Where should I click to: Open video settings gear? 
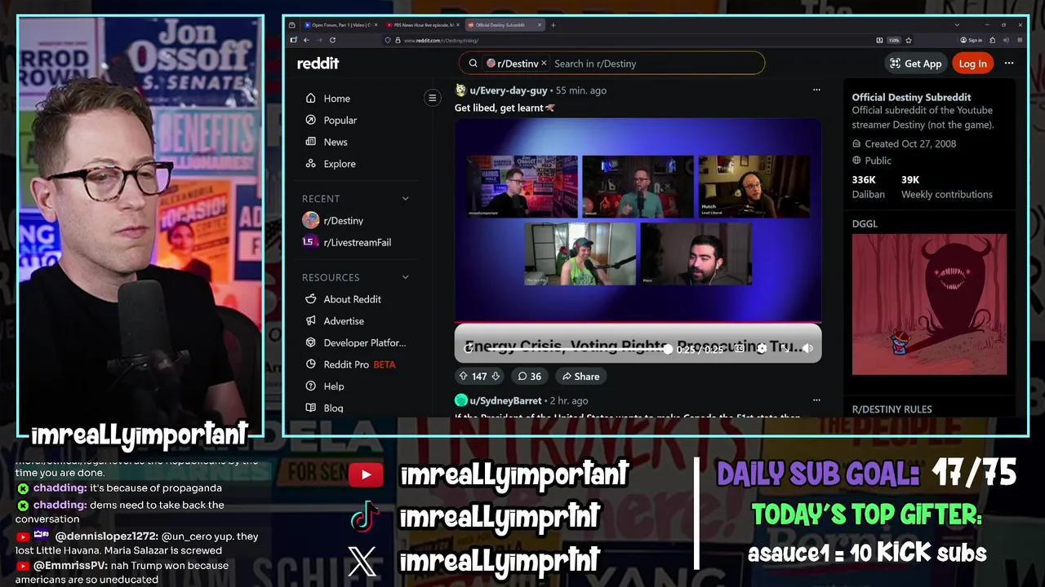[762, 349]
